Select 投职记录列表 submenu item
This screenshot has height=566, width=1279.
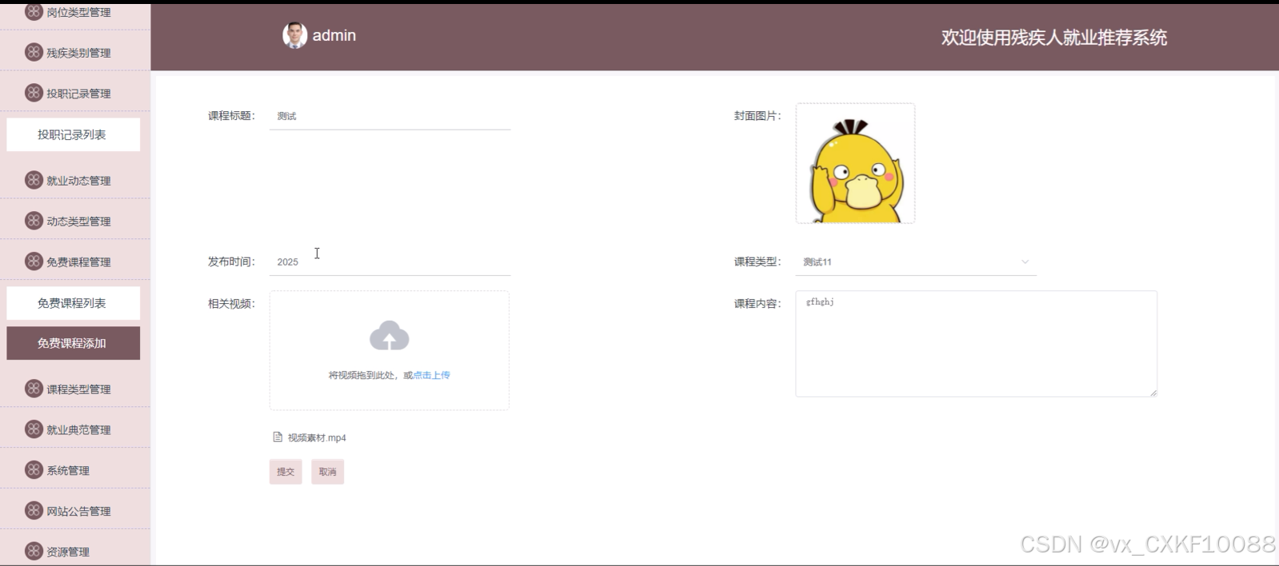point(73,134)
